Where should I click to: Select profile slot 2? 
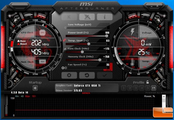pyautogui.click(x=130, y=88)
